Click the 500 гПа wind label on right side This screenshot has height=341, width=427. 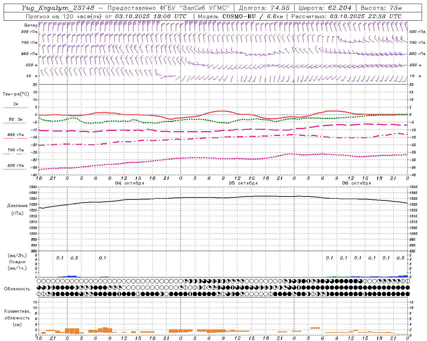(x=417, y=32)
